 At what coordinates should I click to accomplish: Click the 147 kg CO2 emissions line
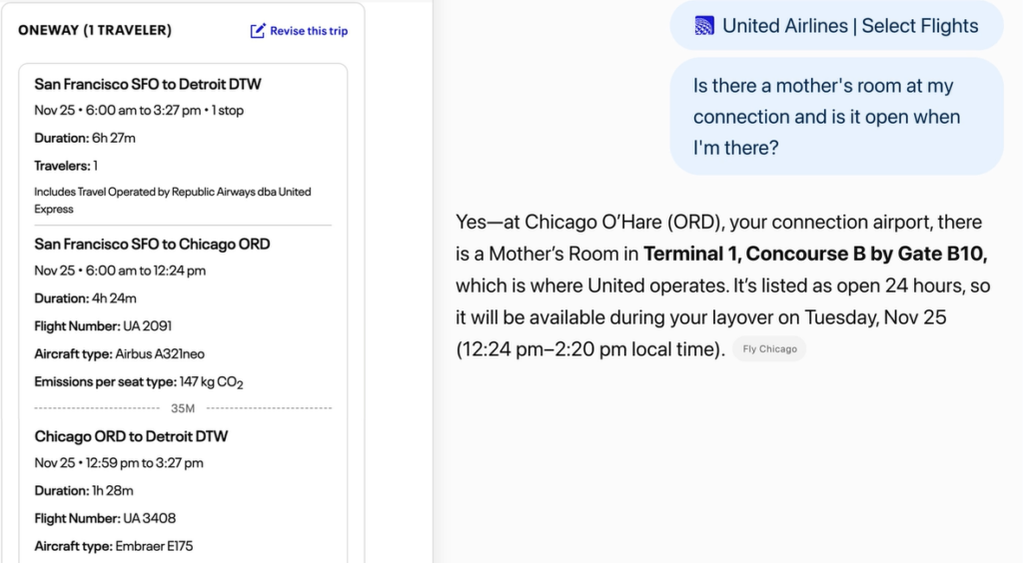pos(139,382)
